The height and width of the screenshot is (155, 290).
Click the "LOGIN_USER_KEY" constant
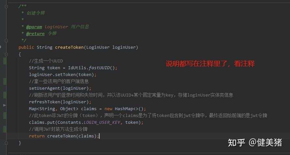coord(102,122)
